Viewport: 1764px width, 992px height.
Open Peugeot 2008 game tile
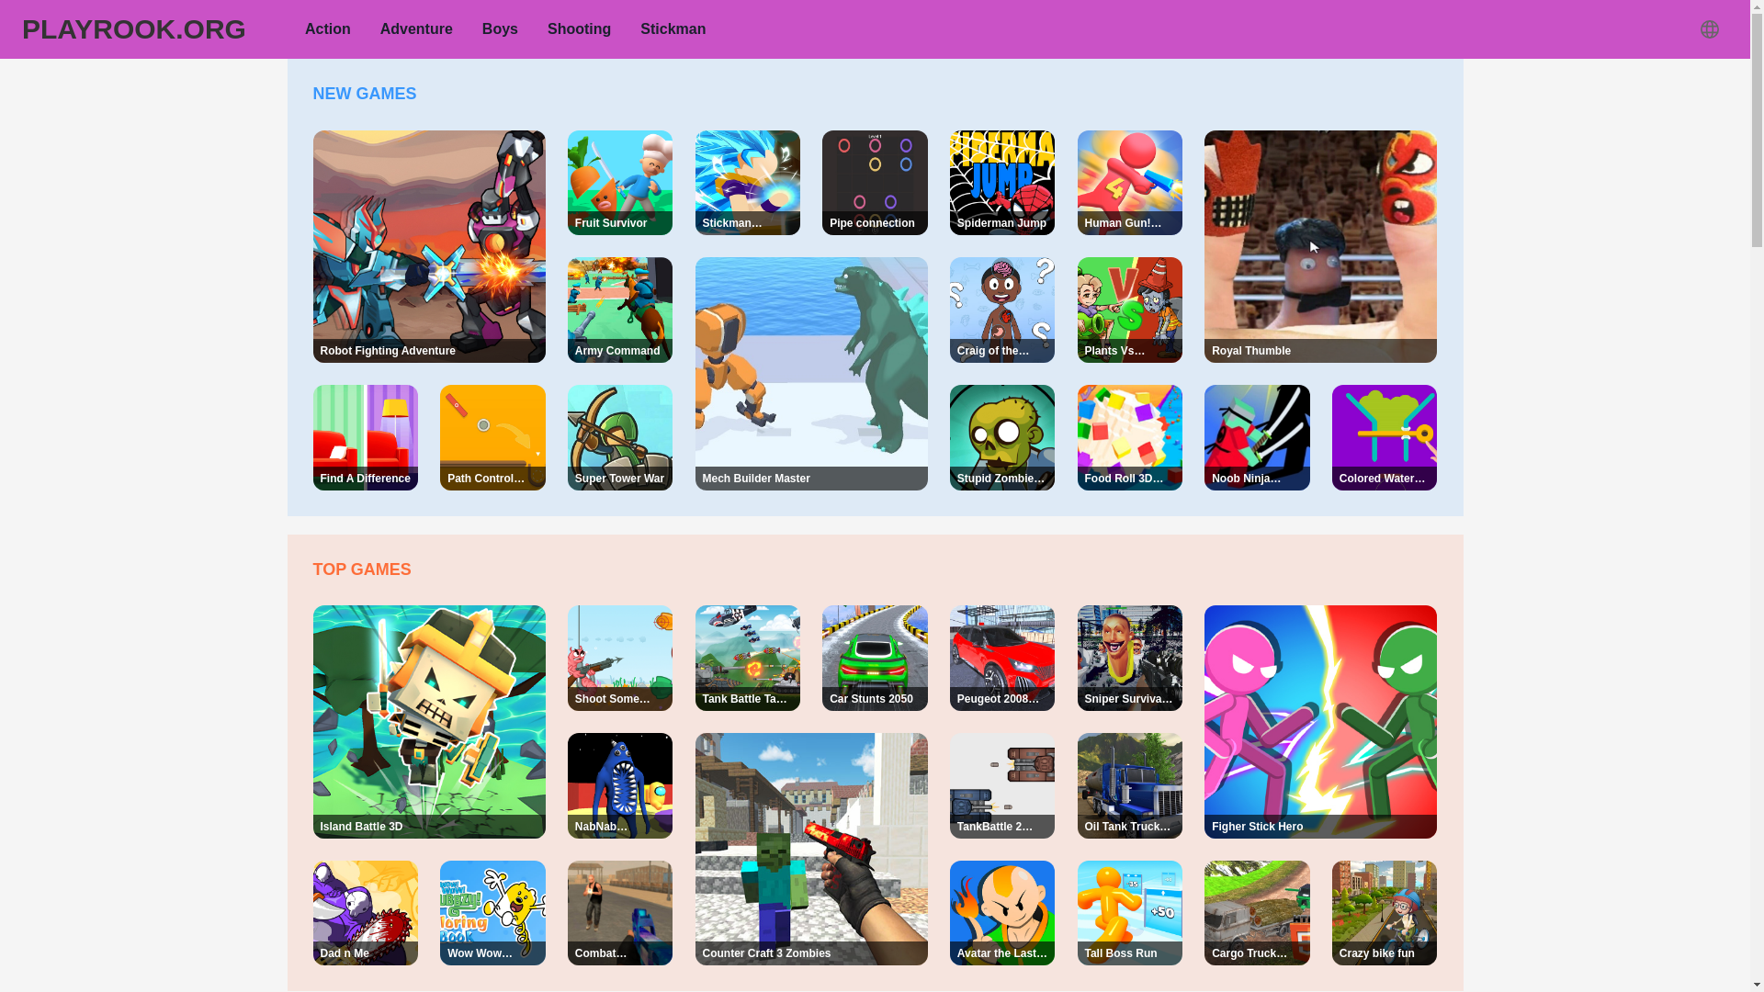(1002, 658)
